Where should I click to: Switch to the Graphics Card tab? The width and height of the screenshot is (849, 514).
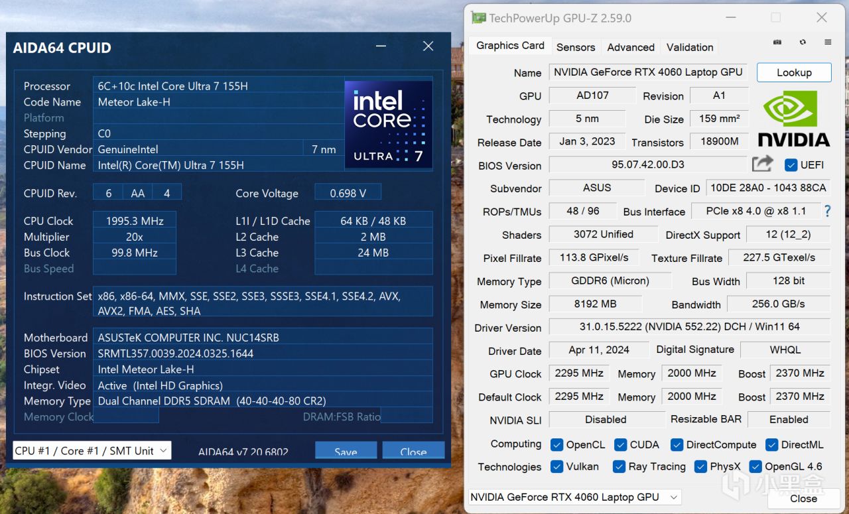pyautogui.click(x=510, y=46)
